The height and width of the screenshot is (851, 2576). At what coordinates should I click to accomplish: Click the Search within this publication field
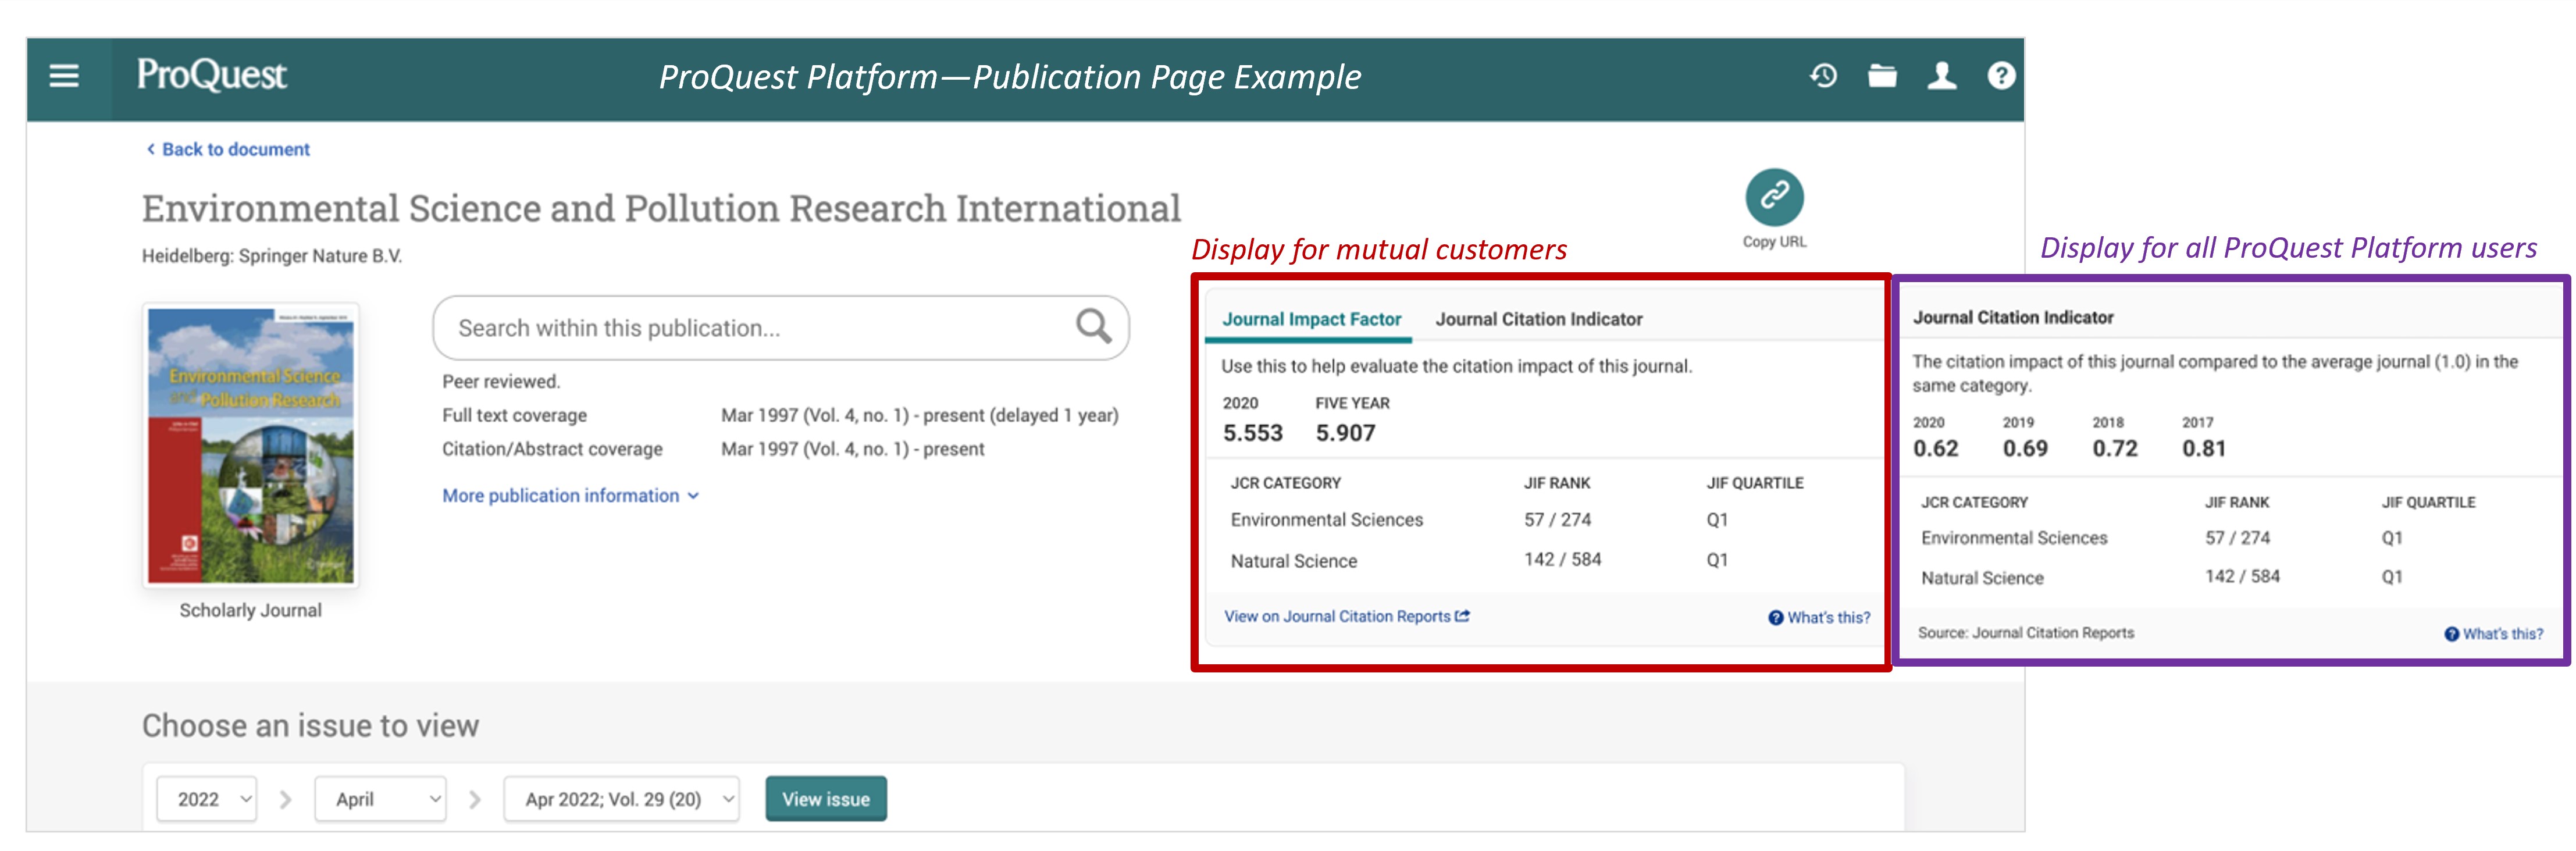pos(750,328)
